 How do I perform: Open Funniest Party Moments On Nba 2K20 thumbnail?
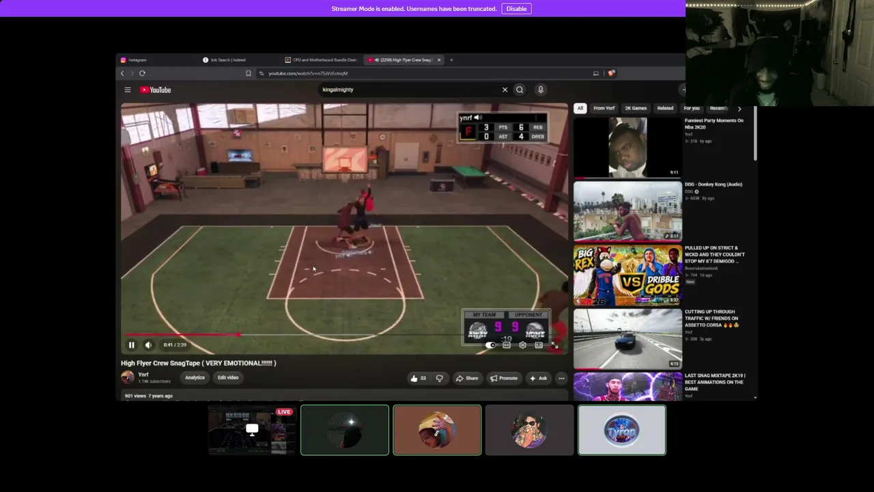[628, 148]
